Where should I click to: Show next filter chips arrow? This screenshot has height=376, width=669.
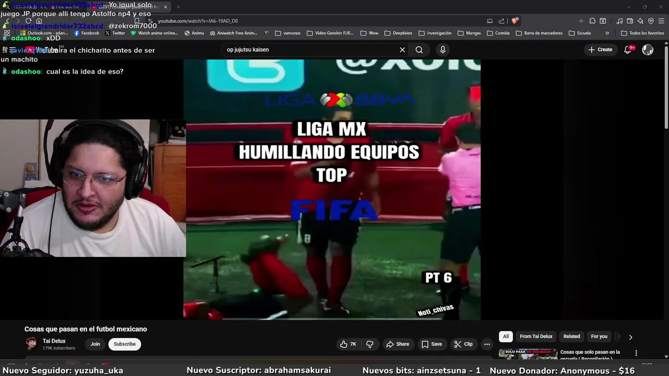(x=630, y=337)
